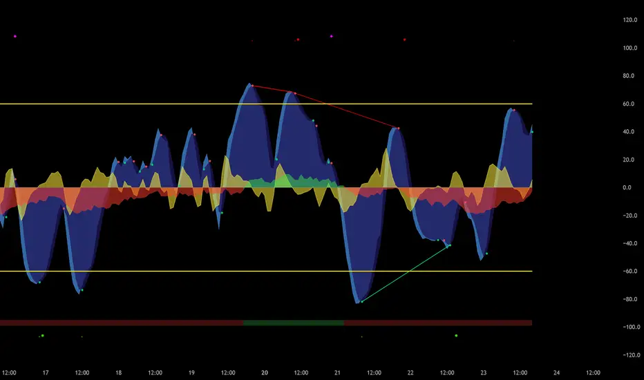
Task: Select the upper yellow overbought line
Action: click(x=138, y=104)
